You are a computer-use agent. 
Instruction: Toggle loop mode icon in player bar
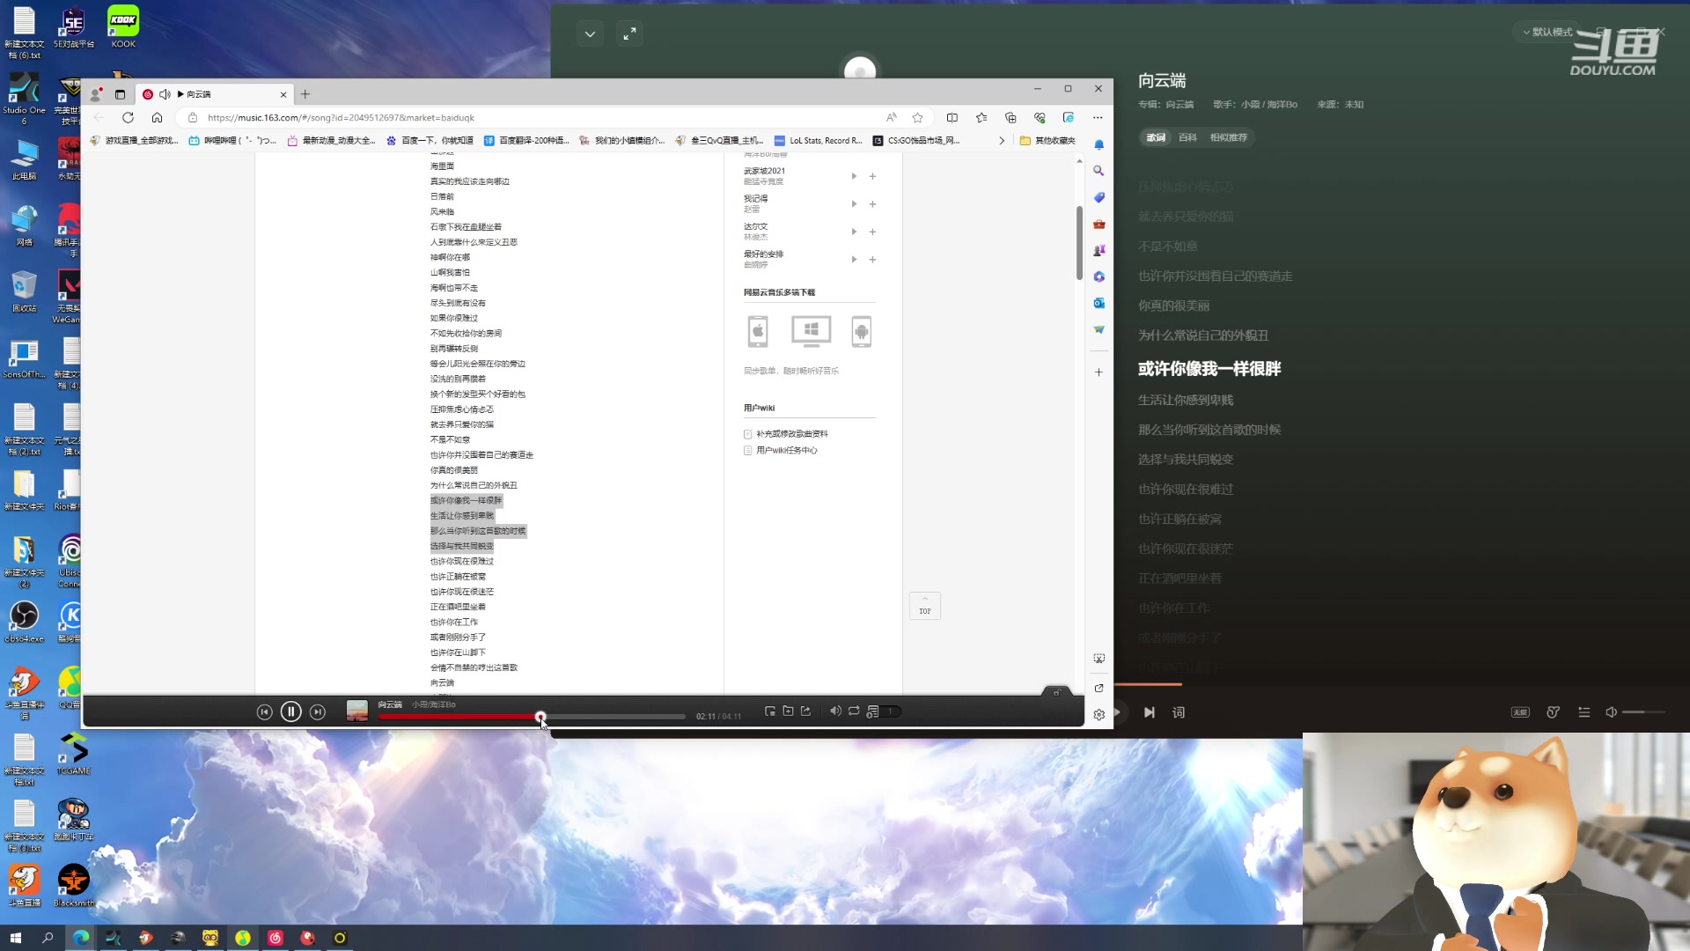pyautogui.click(x=854, y=711)
